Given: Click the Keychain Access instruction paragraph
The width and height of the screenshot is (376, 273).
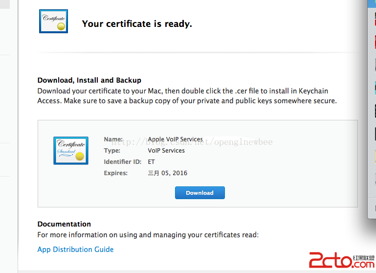Looking at the screenshot, I should tap(187, 96).
